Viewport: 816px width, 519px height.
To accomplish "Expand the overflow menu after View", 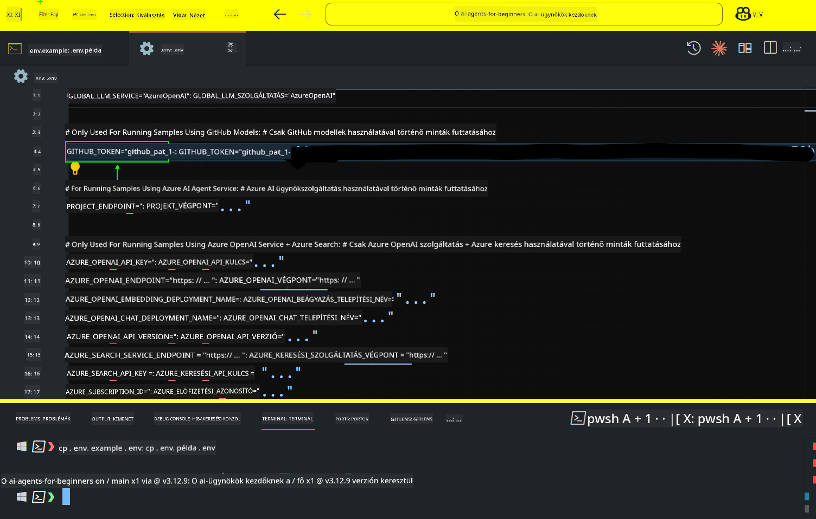I will click(x=232, y=15).
